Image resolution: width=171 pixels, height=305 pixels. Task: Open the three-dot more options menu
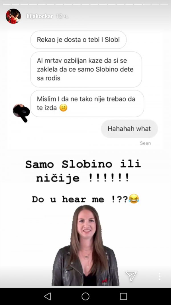pos(159,276)
